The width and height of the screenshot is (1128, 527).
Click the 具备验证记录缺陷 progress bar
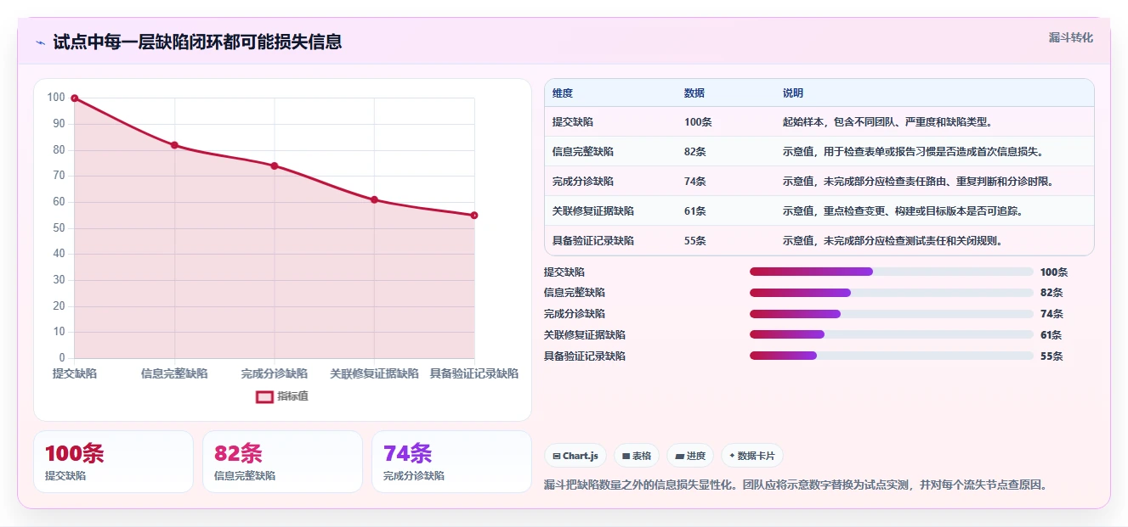[892, 356]
